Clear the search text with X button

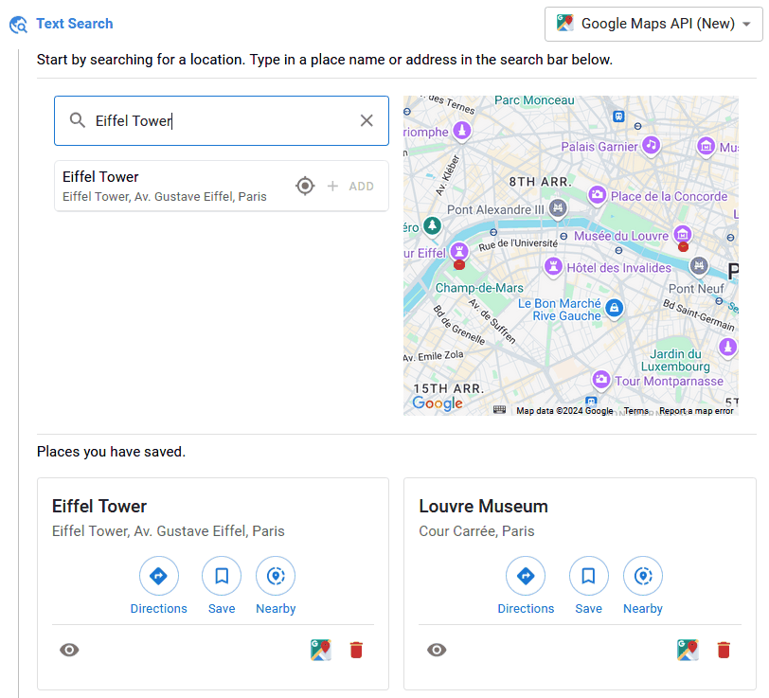(367, 120)
